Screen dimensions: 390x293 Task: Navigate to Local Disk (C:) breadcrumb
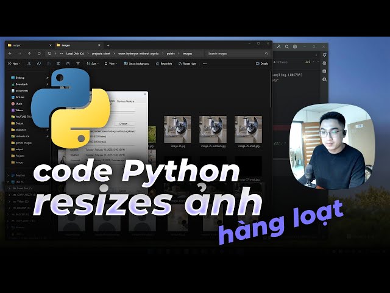click(x=75, y=54)
